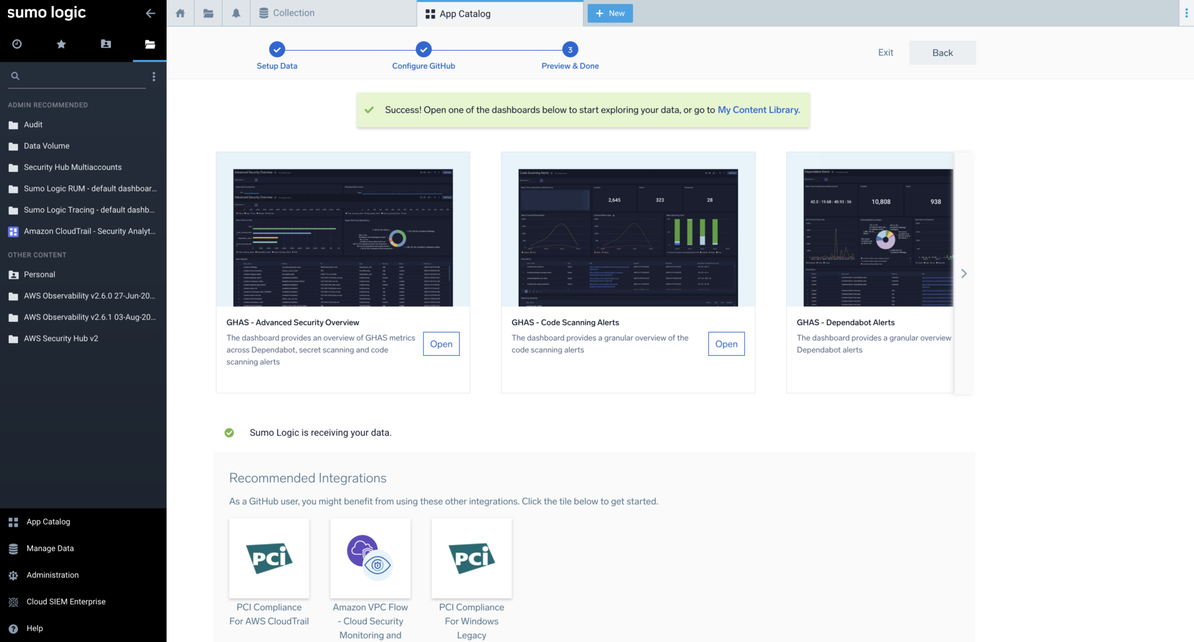Click the search icon in the library panel
Screen dimensions: 1194x642
point(16,76)
